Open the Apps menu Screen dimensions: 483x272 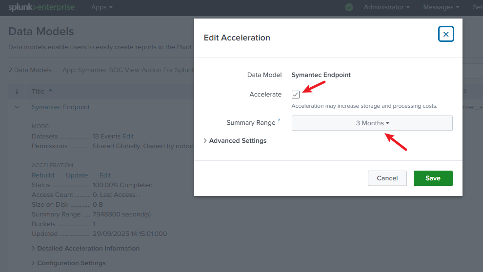(x=101, y=7)
